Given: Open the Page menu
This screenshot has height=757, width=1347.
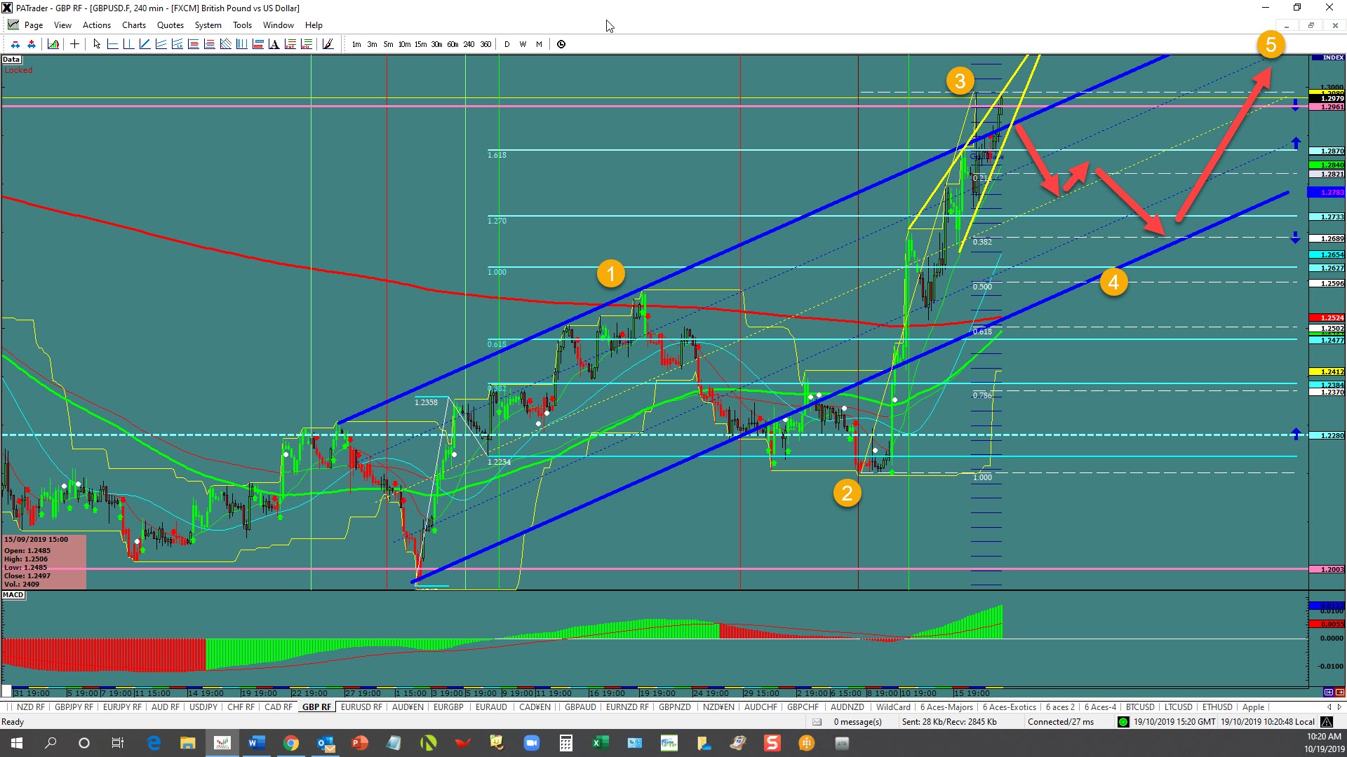Looking at the screenshot, I should (34, 25).
